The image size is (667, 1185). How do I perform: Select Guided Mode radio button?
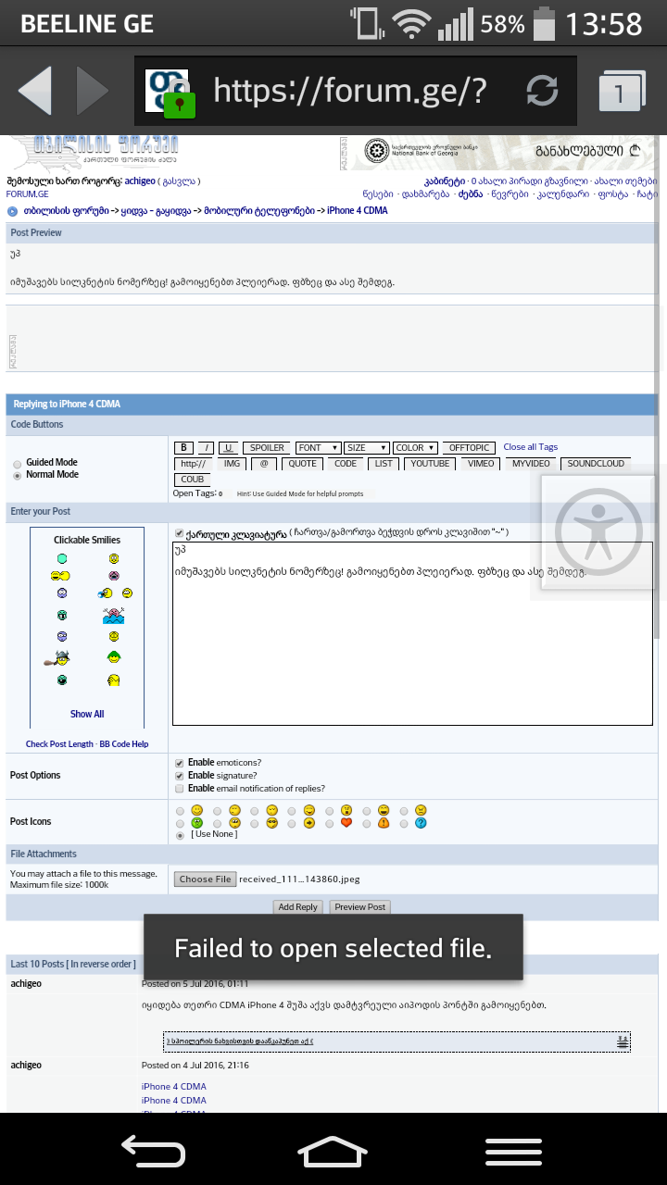click(x=18, y=464)
